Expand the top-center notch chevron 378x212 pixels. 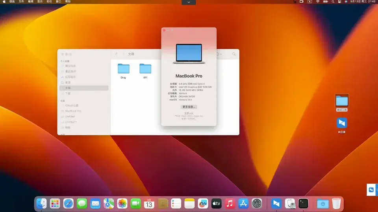[189, 2]
